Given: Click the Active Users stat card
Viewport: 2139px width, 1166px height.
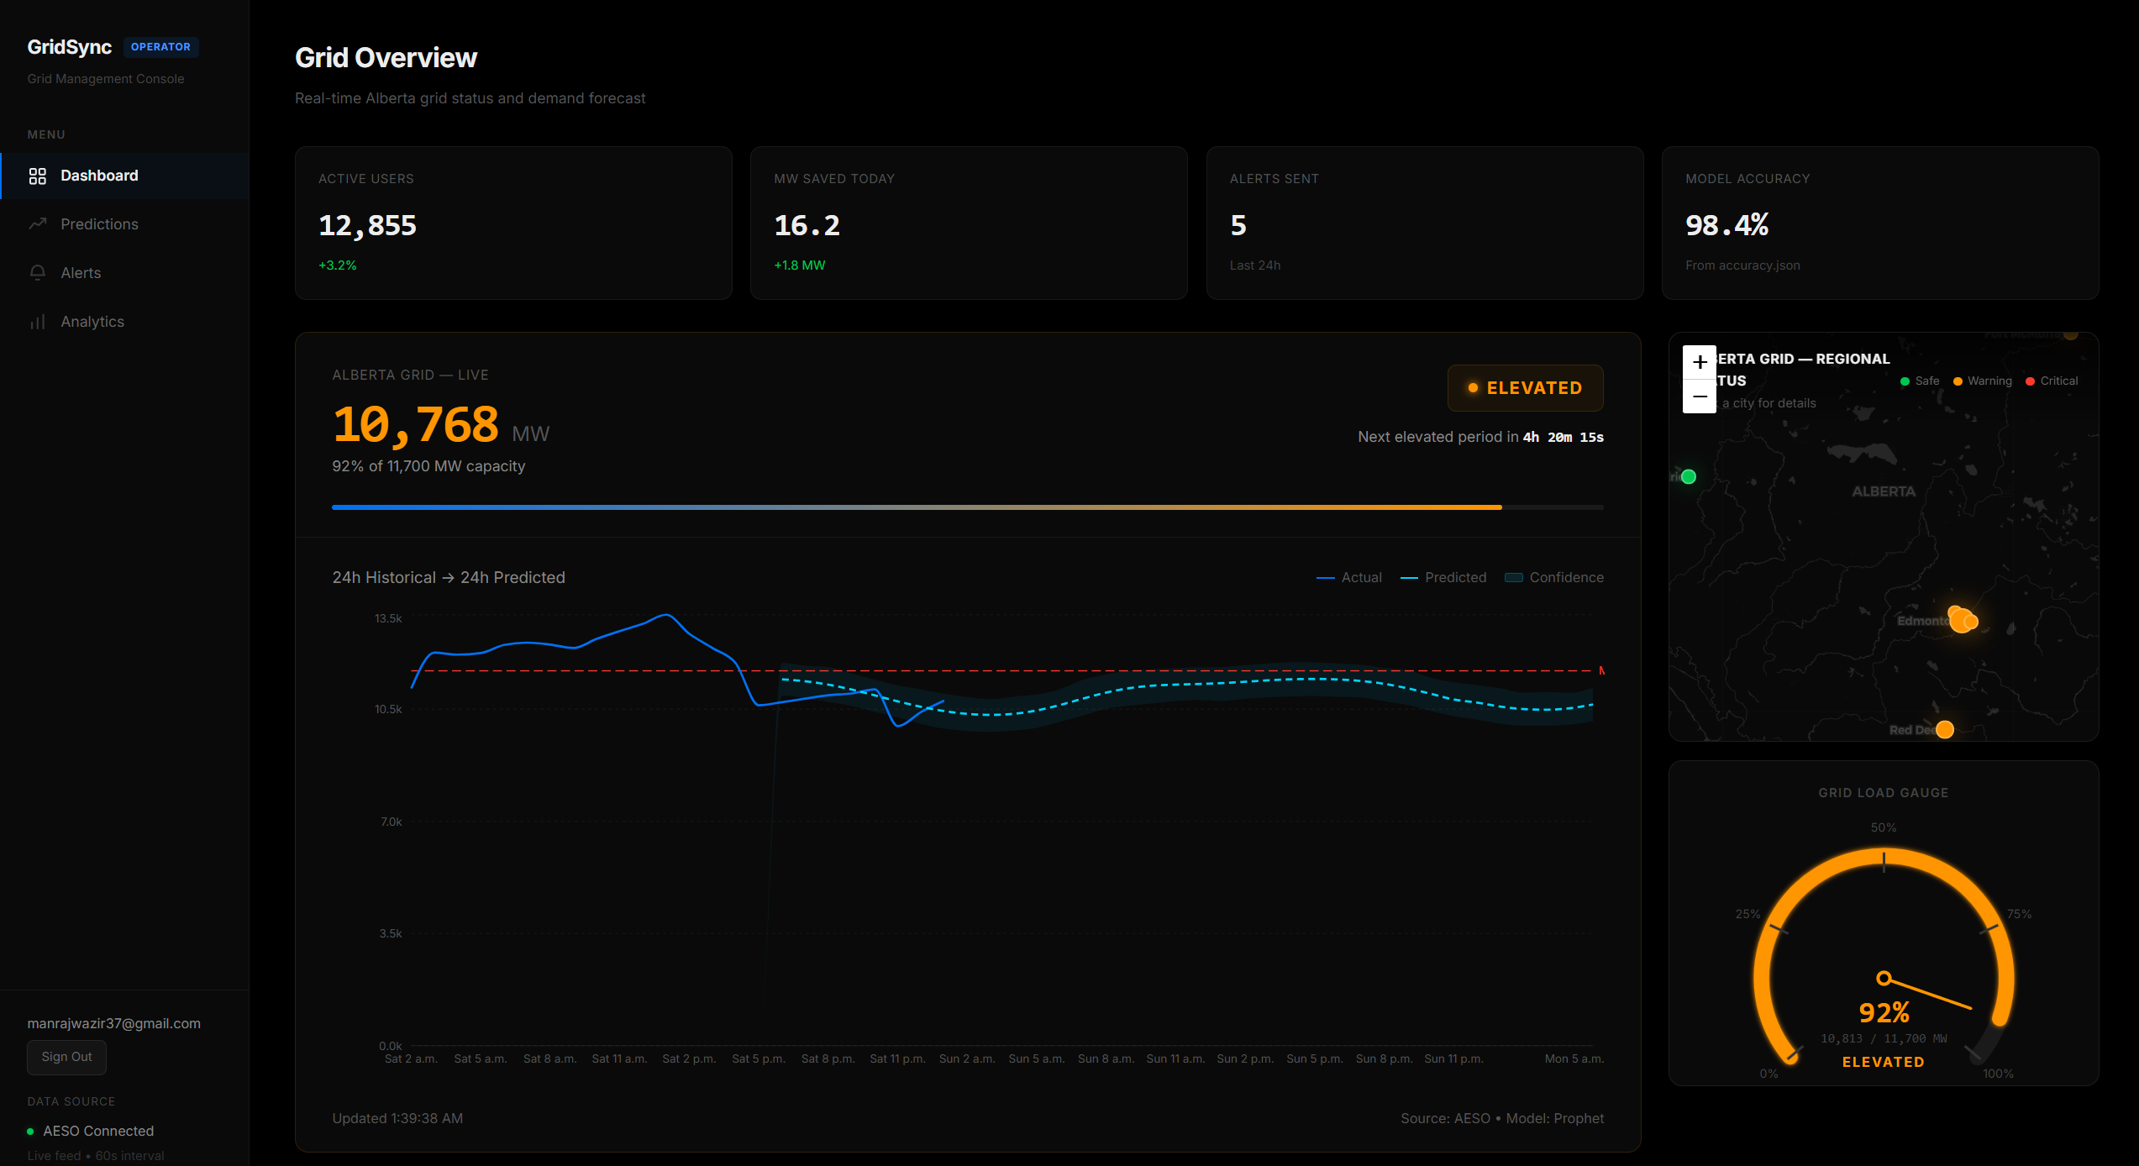Looking at the screenshot, I should pos(513,223).
